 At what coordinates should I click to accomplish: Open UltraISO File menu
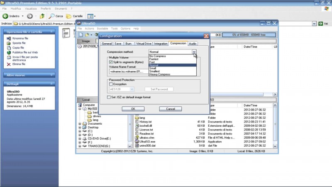tap(80, 28)
